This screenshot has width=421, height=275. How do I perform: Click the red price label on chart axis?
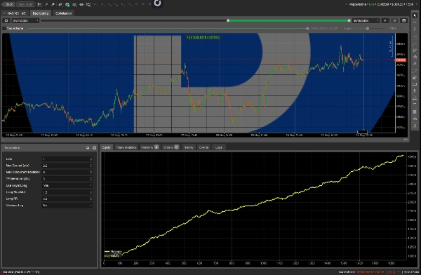point(401,60)
